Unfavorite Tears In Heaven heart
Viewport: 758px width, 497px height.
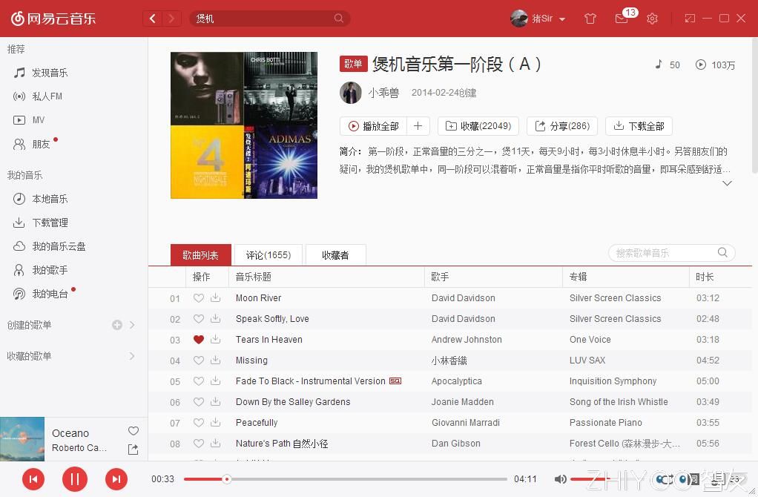pyautogui.click(x=198, y=339)
